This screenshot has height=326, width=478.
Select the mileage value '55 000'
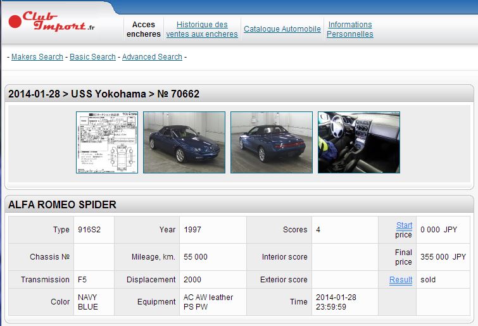click(x=196, y=257)
